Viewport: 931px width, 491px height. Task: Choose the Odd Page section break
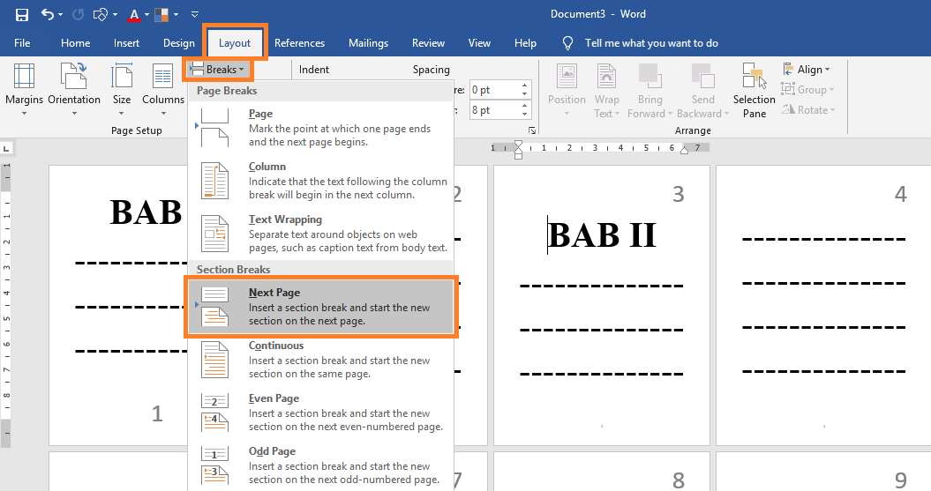(320, 465)
